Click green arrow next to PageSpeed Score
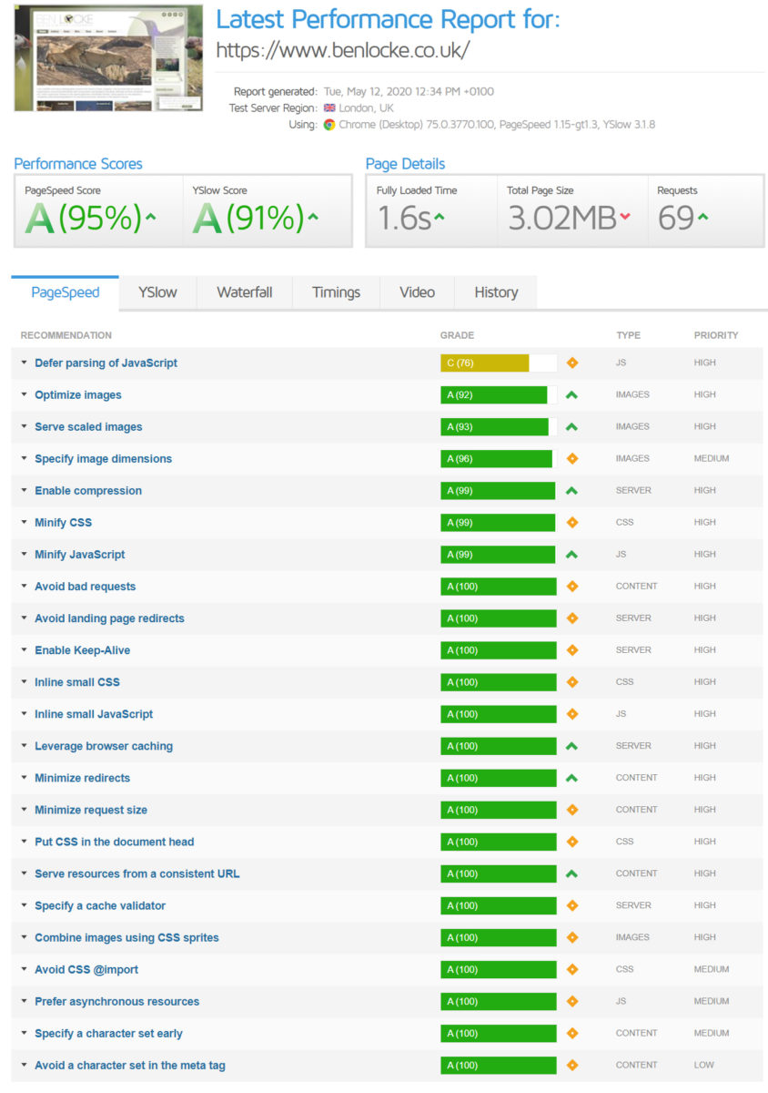This screenshot has width=768, height=1093. coord(151,217)
